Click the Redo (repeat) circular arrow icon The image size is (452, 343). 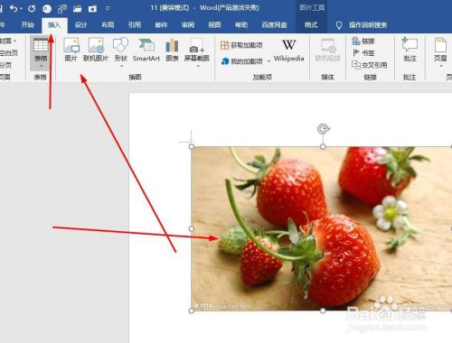pyautogui.click(x=32, y=8)
